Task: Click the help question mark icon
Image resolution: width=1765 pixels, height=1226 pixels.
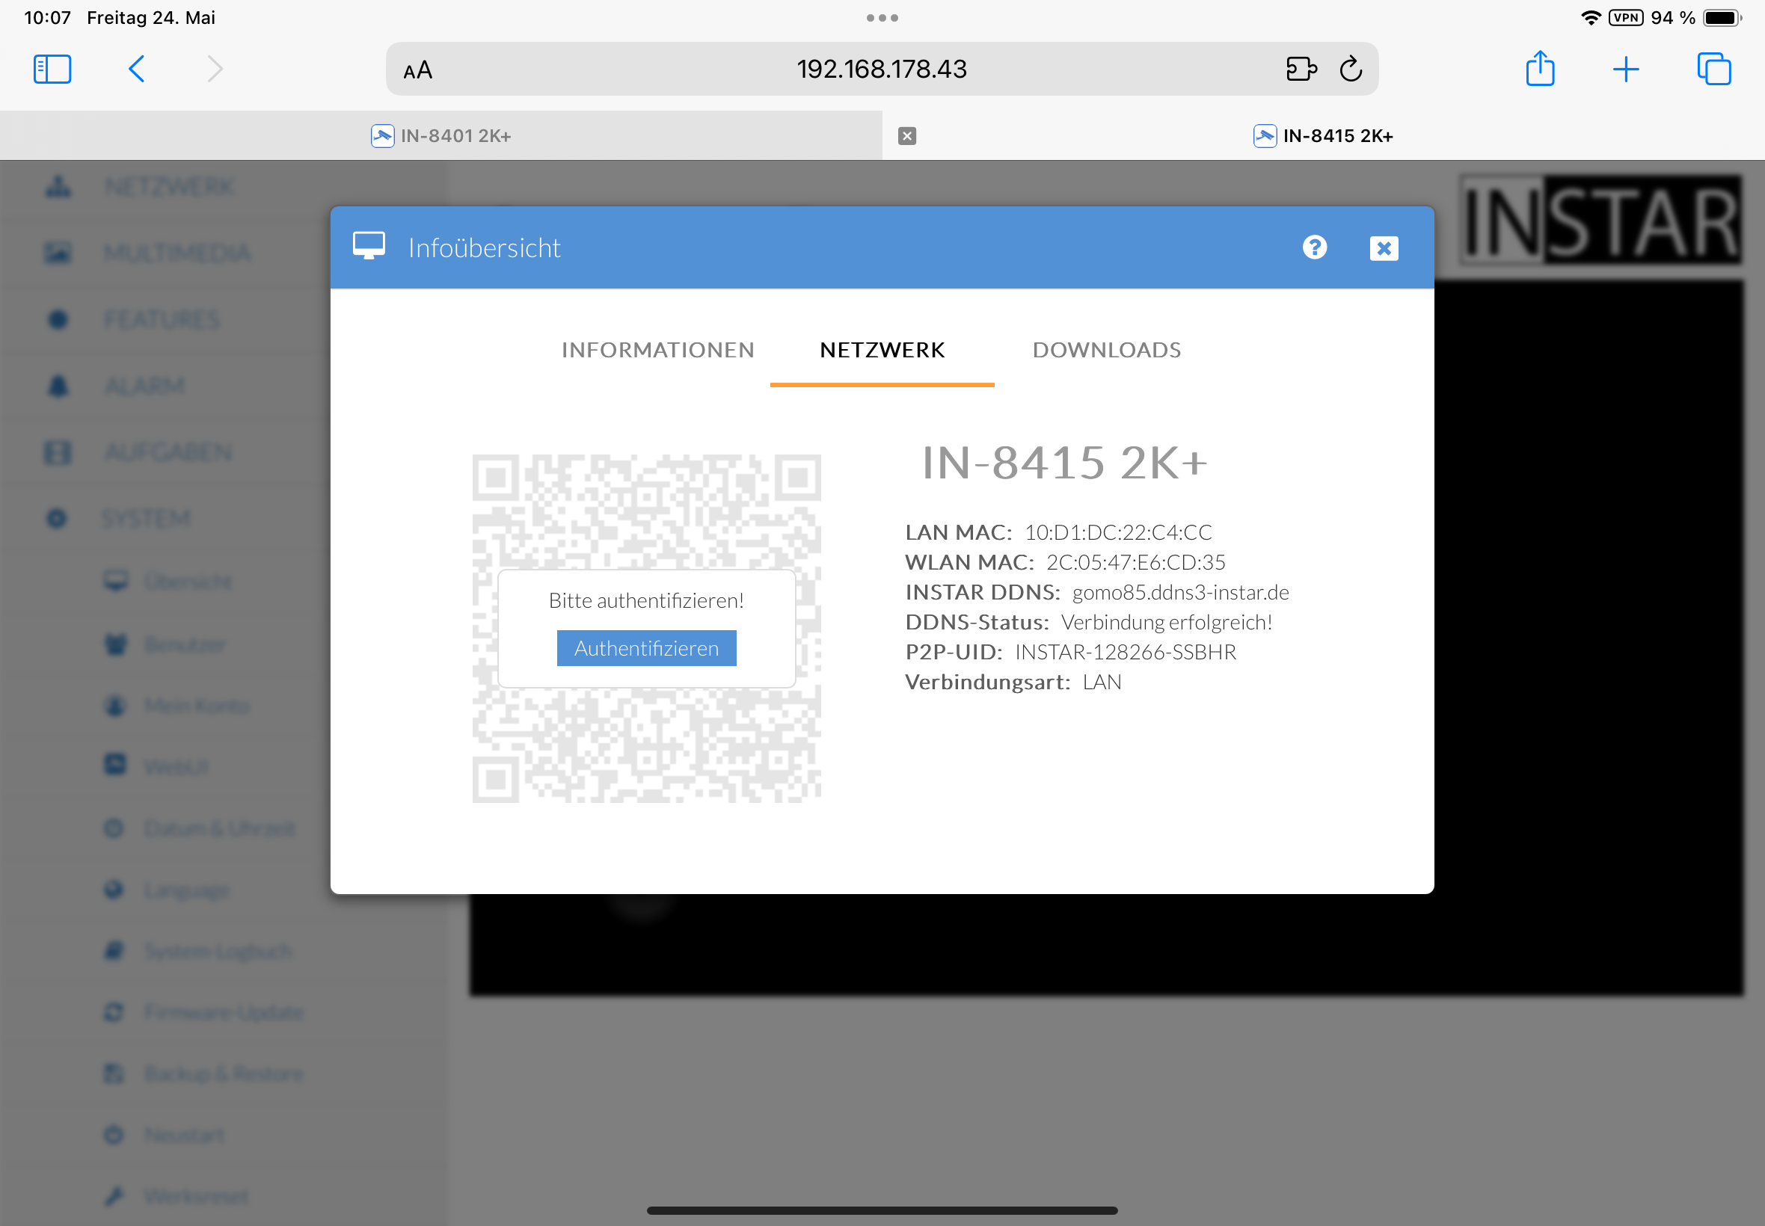Action: [1314, 247]
